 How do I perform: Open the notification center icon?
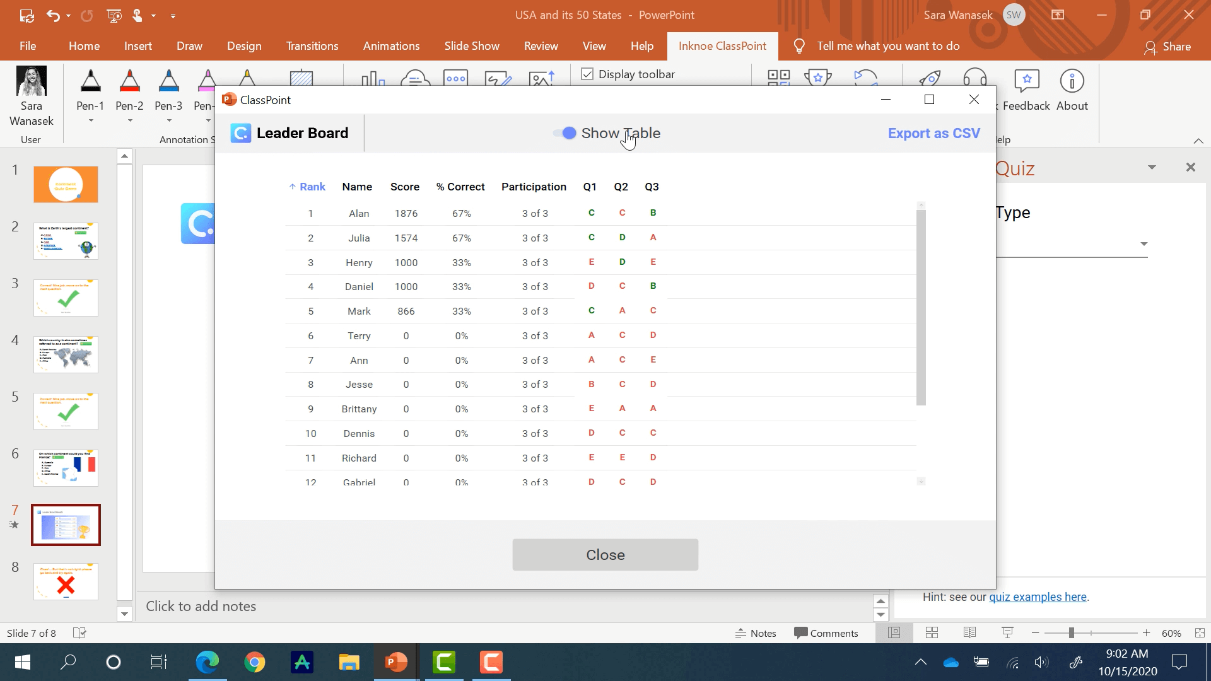[x=1179, y=662]
